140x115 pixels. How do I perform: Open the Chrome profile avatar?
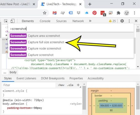[x=126, y=13]
